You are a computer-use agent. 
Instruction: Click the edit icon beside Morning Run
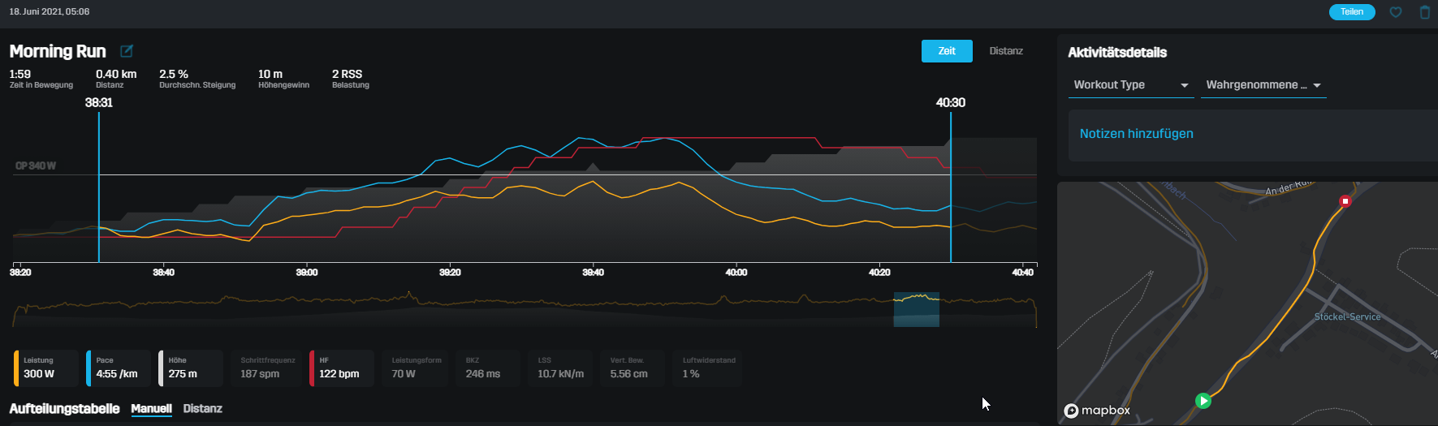127,51
